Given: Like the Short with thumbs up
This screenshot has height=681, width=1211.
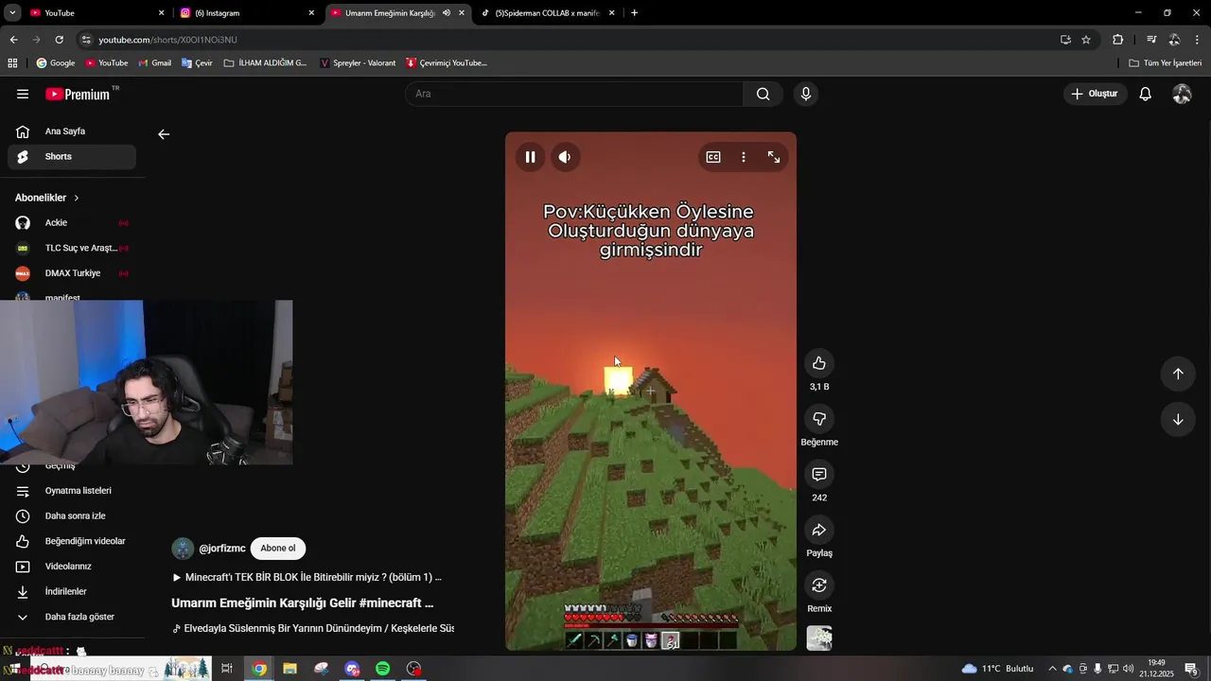Looking at the screenshot, I should tap(819, 363).
